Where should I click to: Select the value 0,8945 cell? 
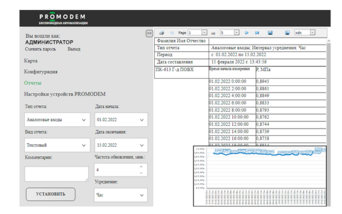pyautogui.click(x=291, y=81)
